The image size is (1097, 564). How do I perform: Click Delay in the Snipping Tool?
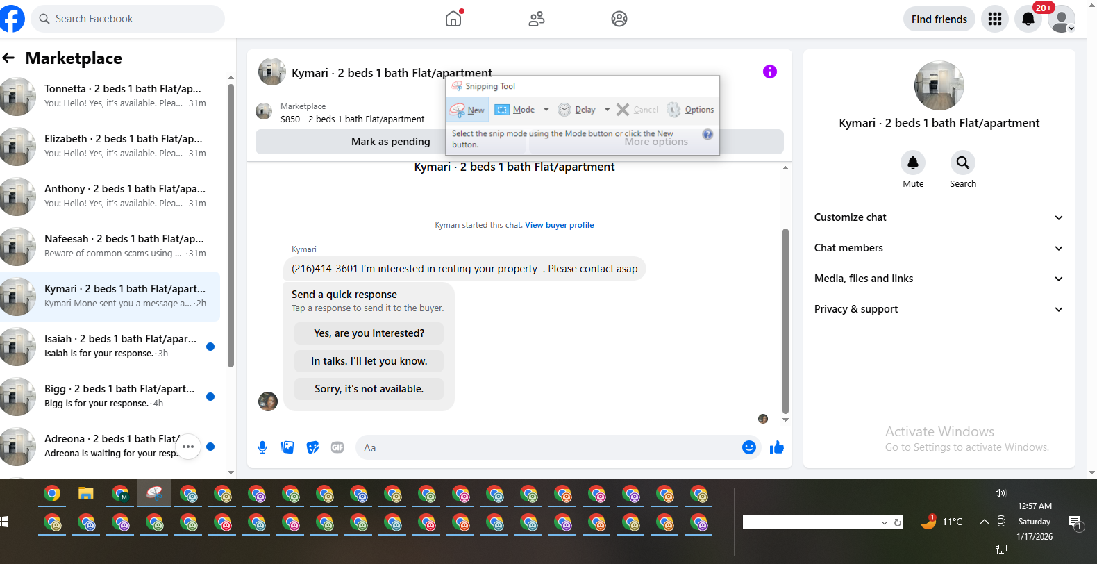click(x=578, y=110)
